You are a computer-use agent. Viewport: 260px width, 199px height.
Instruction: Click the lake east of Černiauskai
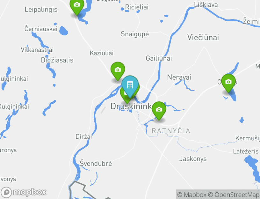click(x=63, y=31)
